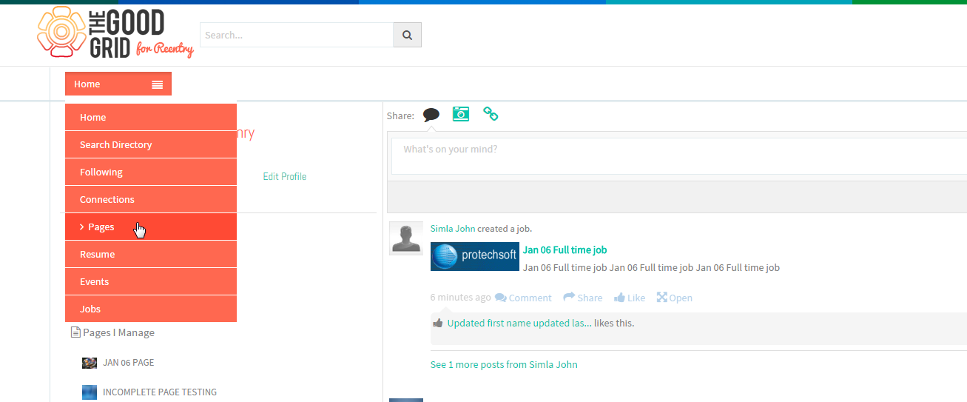Click the Open link under post
967x402 pixels.
(x=681, y=298)
